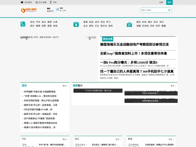Open article 无奈的选择：乾隆出于什么原因
Viewport: 196px width, 147px height.
(159, 145)
